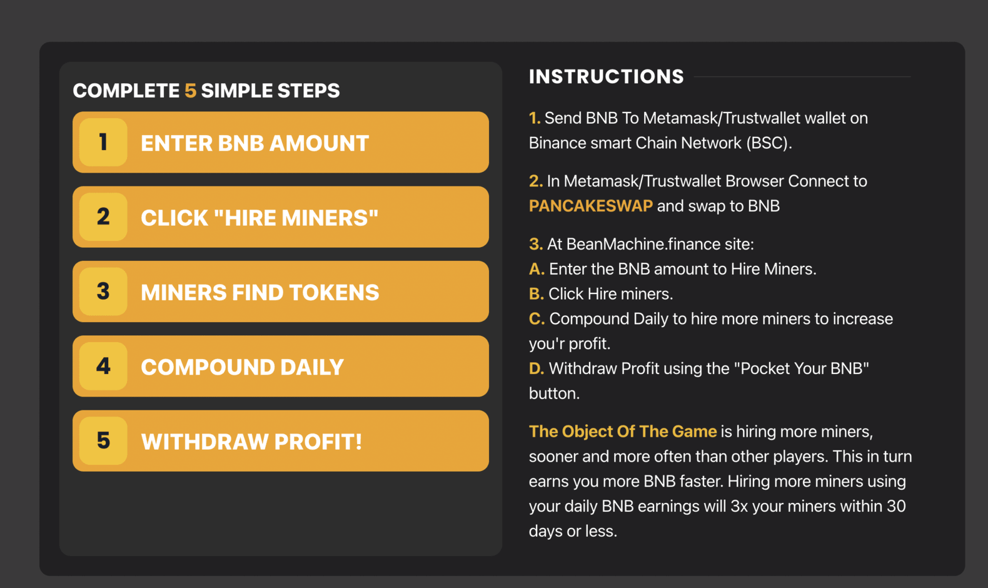Click the number 2 step badge
Image resolution: width=988 pixels, height=588 pixels.
(103, 216)
